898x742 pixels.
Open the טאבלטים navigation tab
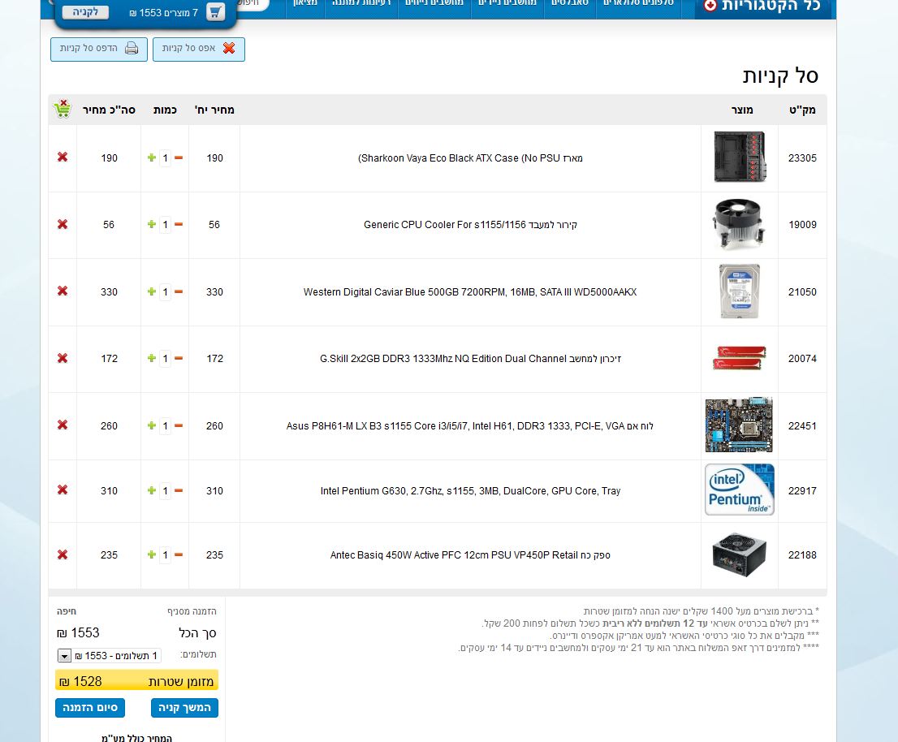pos(570,4)
